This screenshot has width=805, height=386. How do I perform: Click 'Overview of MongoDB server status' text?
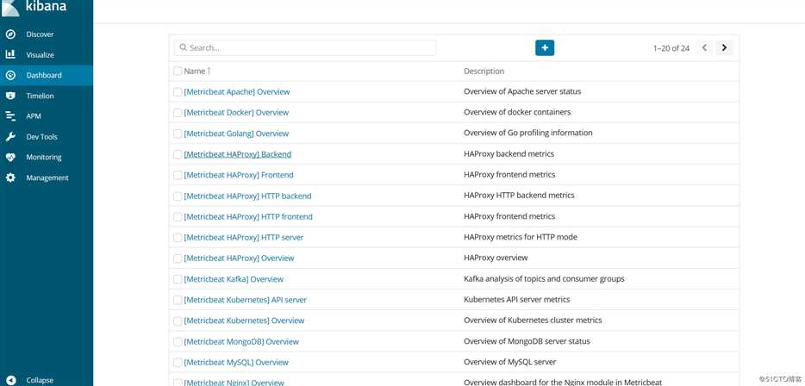[x=527, y=341]
